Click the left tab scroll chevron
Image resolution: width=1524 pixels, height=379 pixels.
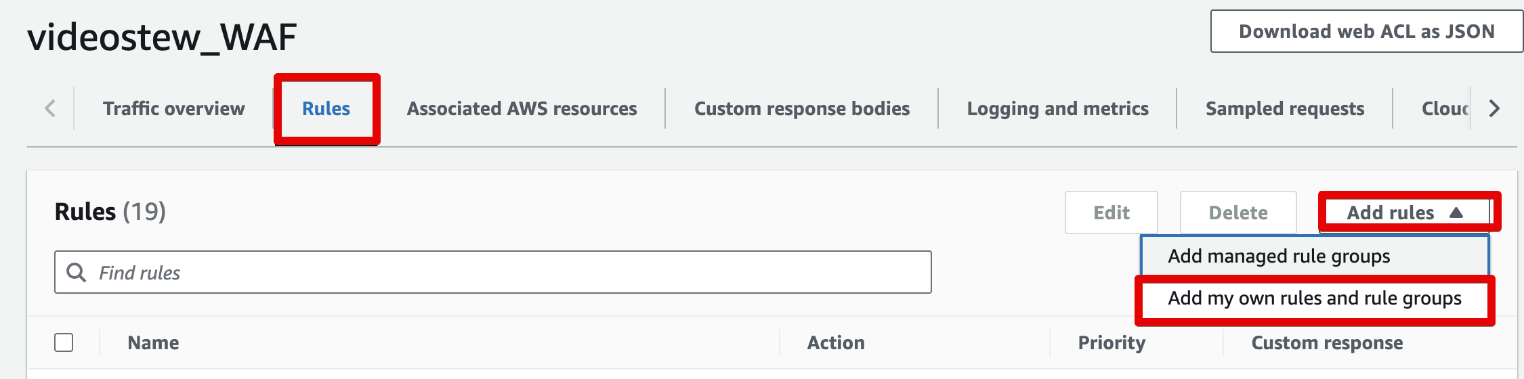click(x=50, y=108)
